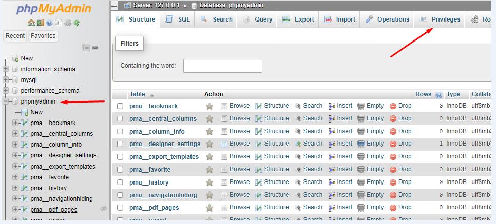The height and width of the screenshot is (224, 496).
Task: Click the green reload navigation icon
Action: 76,23
